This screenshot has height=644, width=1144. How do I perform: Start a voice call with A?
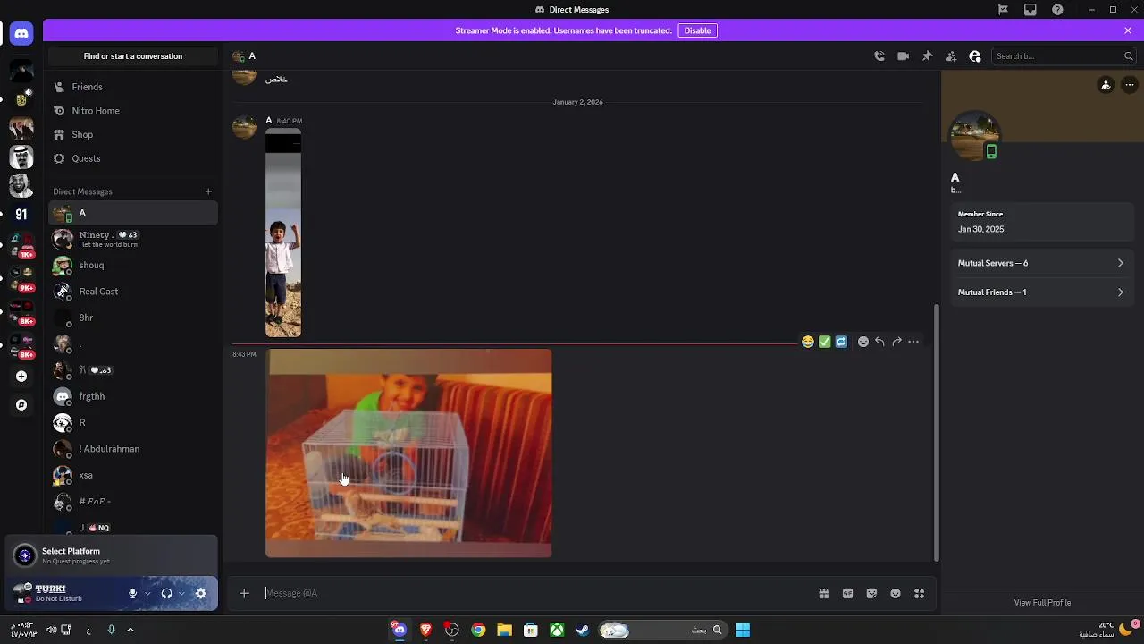pos(879,56)
